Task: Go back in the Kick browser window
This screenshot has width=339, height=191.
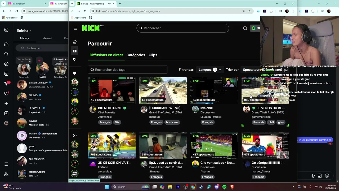Action: pyautogui.click(x=72, y=11)
